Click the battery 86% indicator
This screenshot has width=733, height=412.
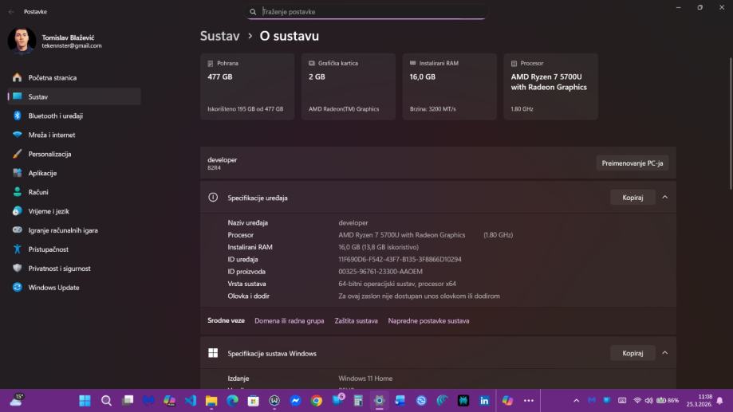[668, 401]
